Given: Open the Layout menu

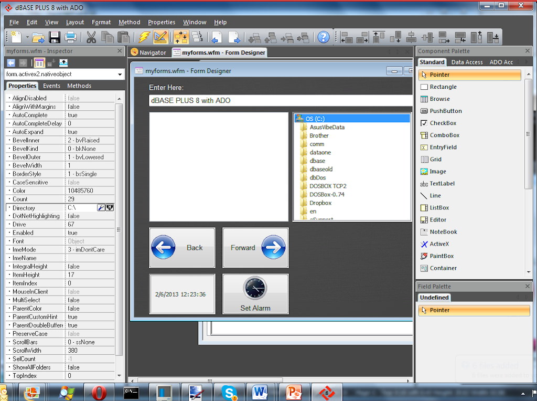Looking at the screenshot, I should pos(74,22).
